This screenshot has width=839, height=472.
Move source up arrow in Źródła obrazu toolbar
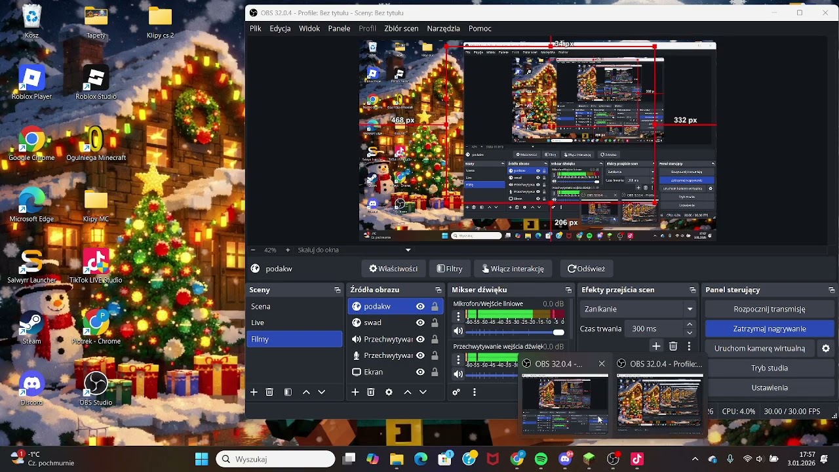coord(407,392)
